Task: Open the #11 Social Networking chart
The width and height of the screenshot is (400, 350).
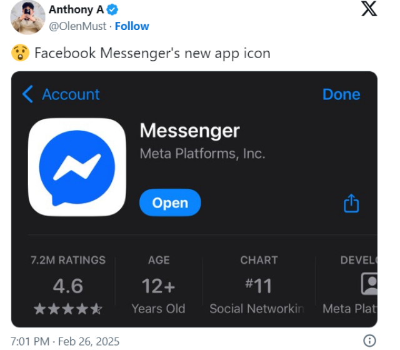Action: tap(259, 284)
